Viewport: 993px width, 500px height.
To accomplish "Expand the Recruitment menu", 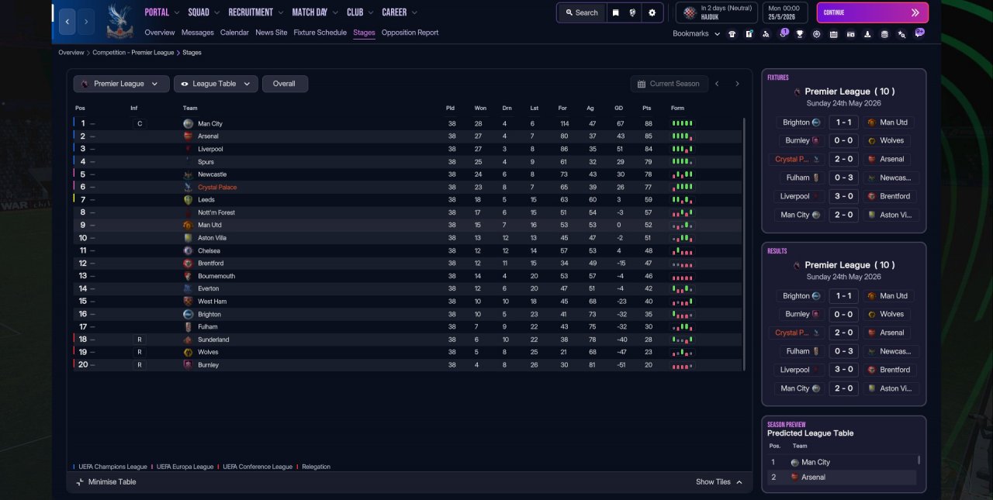I will click(x=257, y=12).
